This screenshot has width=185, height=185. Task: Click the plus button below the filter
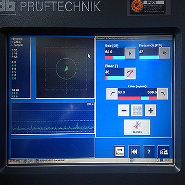pos(151,111)
